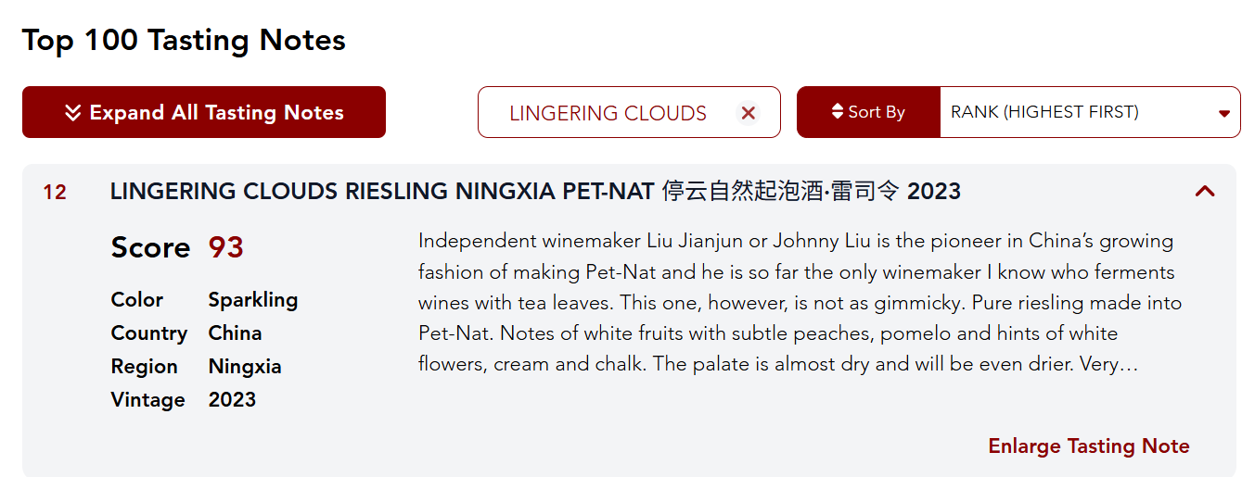Click the Score label text
Screen dimensions: 1242x477
point(150,247)
